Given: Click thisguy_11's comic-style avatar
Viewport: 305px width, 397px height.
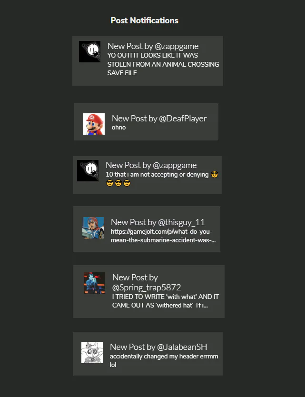Looking at the screenshot, I should 93,228.
